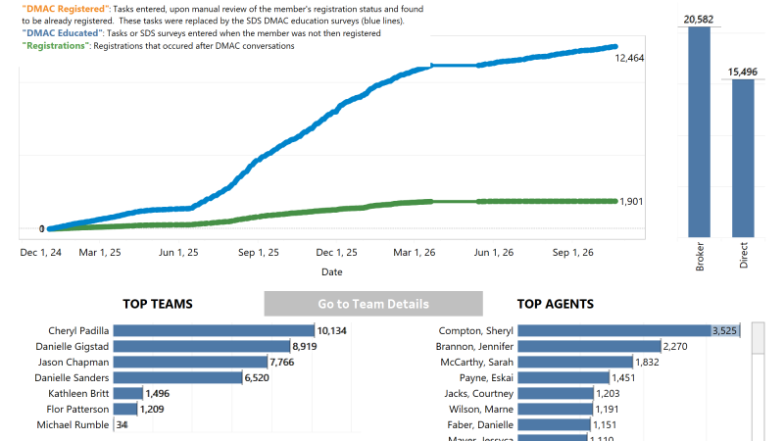This screenshot has height=441, width=784.
Task: Click the Jun 1, 26 axis label
Action: [494, 253]
